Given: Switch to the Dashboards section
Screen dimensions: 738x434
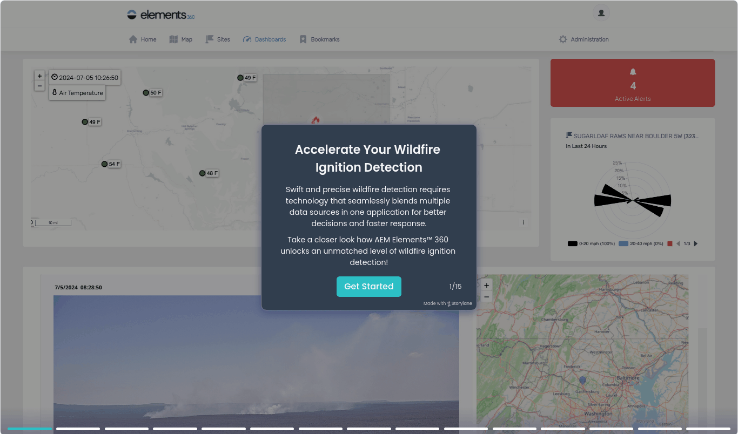Looking at the screenshot, I should point(264,38).
